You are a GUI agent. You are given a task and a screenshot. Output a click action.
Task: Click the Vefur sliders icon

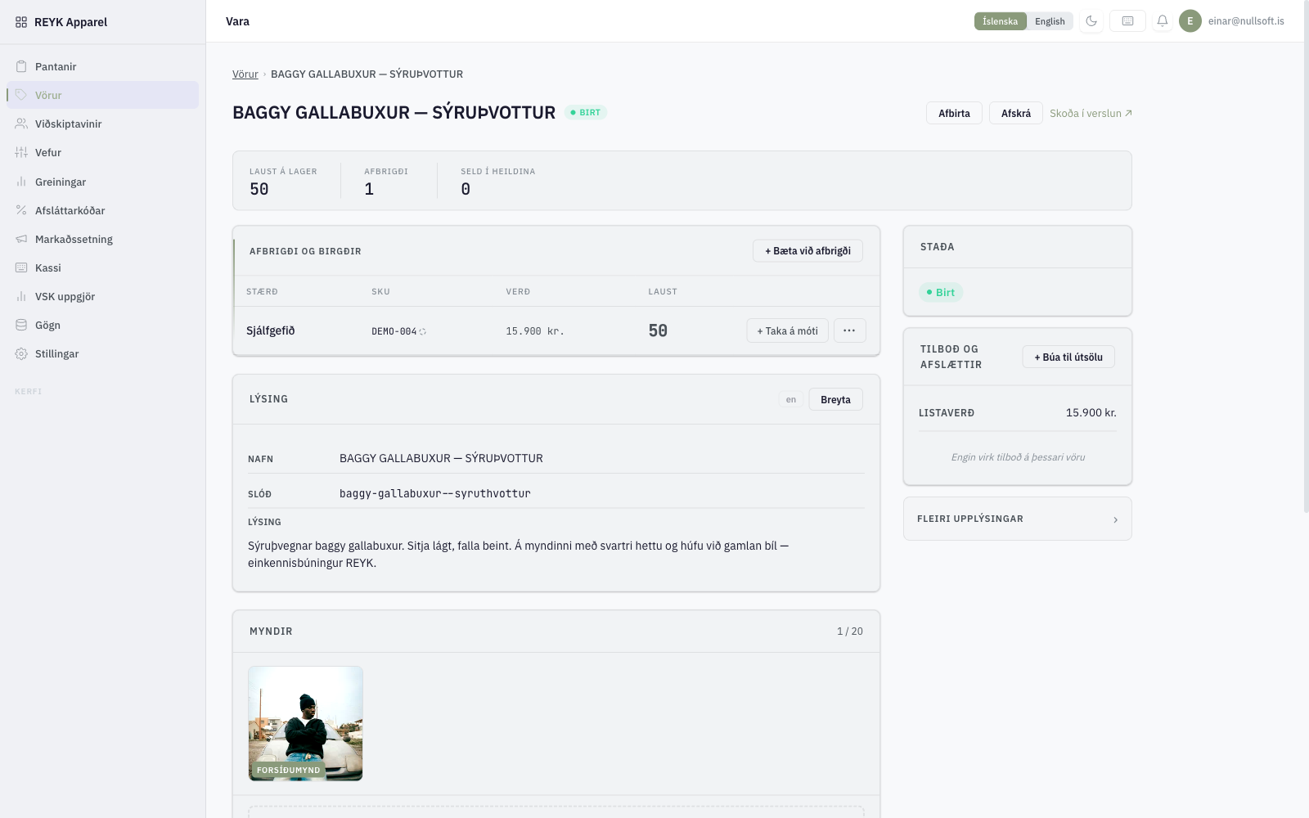[21, 152]
